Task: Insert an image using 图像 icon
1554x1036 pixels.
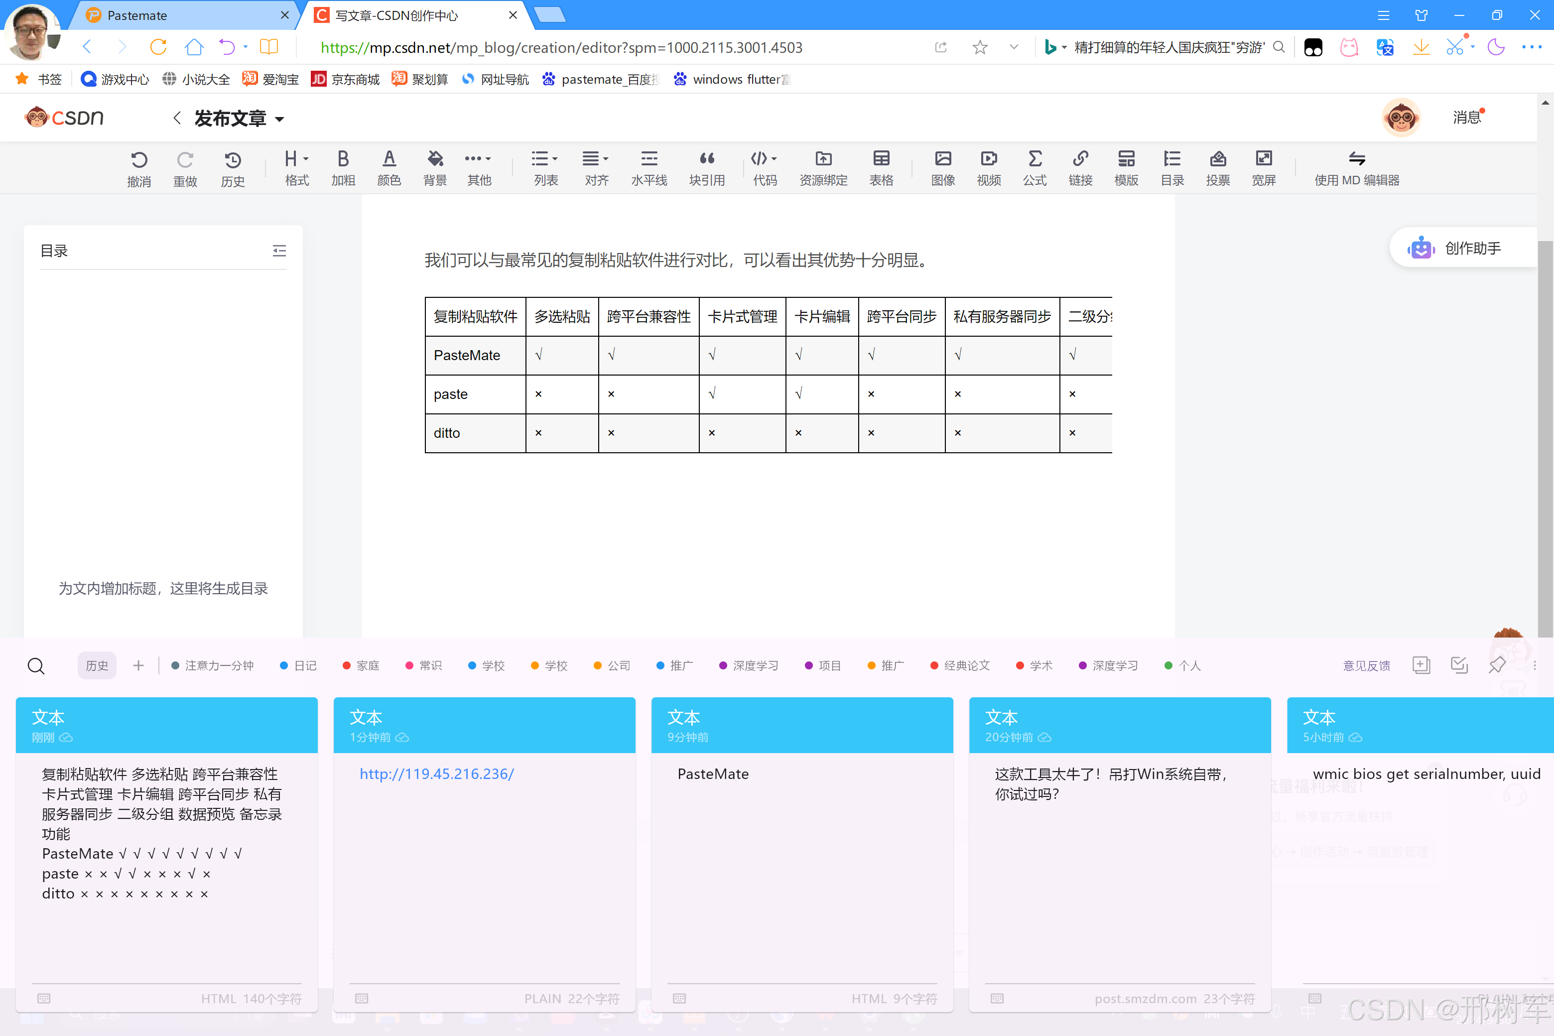Action: [x=943, y=168]
